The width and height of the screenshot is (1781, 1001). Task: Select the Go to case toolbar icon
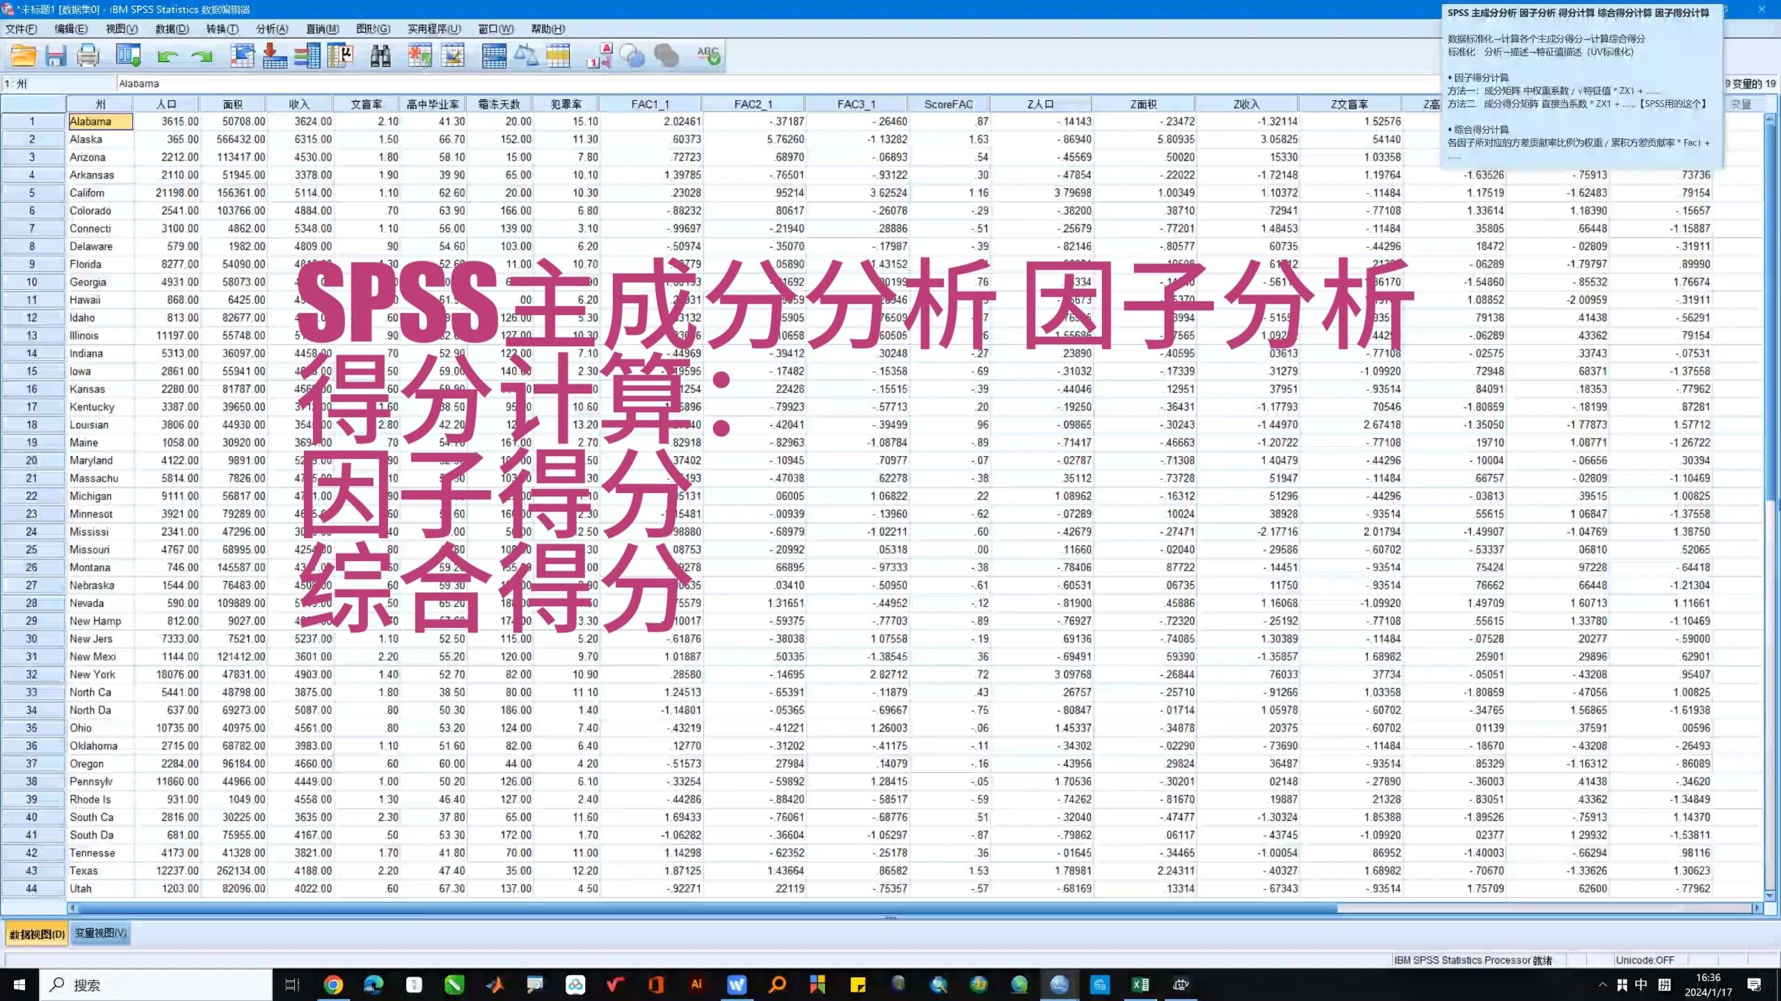pyautogui.click(x=242, y=56)
